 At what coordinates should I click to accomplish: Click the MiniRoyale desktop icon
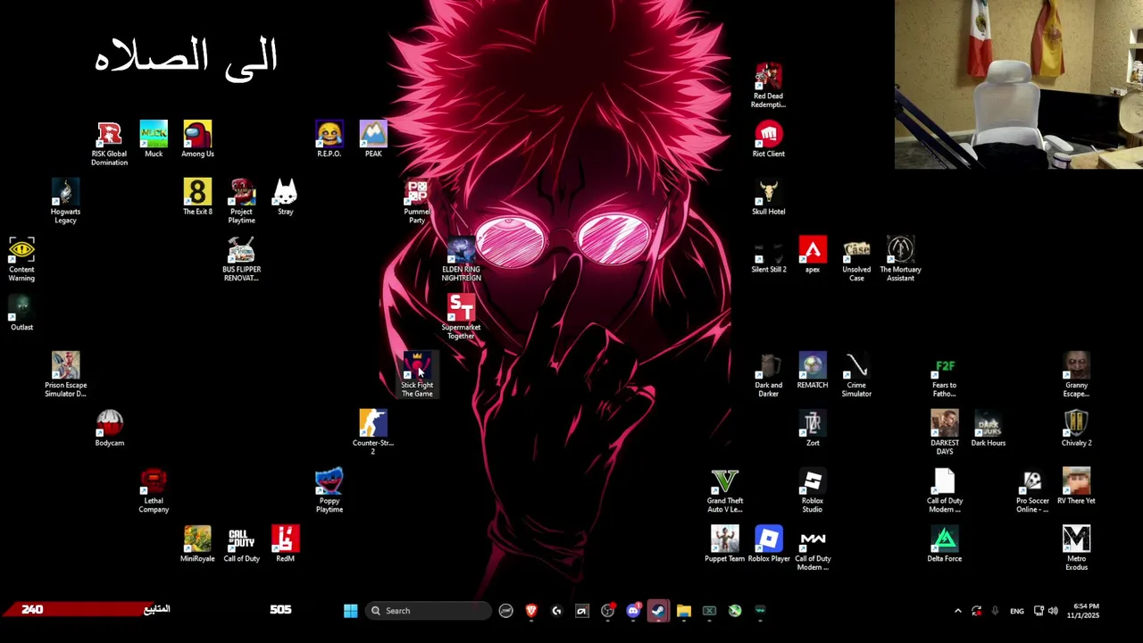[x=197, y=545]
